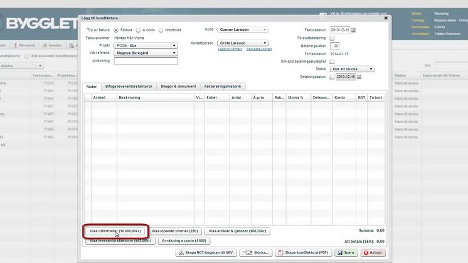Switch to the Rader tab
Screen dimensions: 468x263
[92, 87]
